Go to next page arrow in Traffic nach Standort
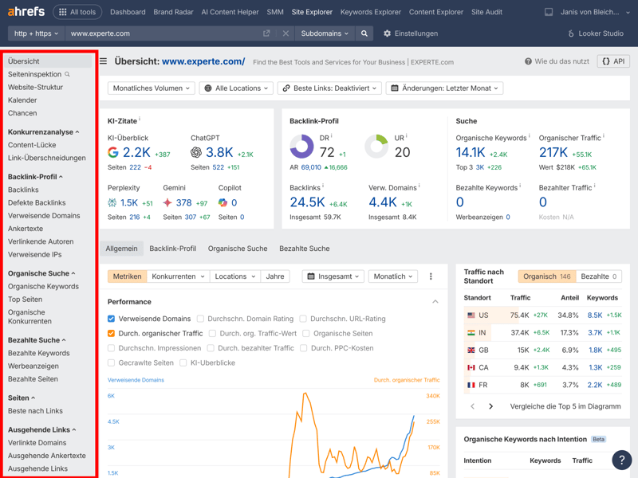This screenshot has height=478, width=638. [490, 406]
